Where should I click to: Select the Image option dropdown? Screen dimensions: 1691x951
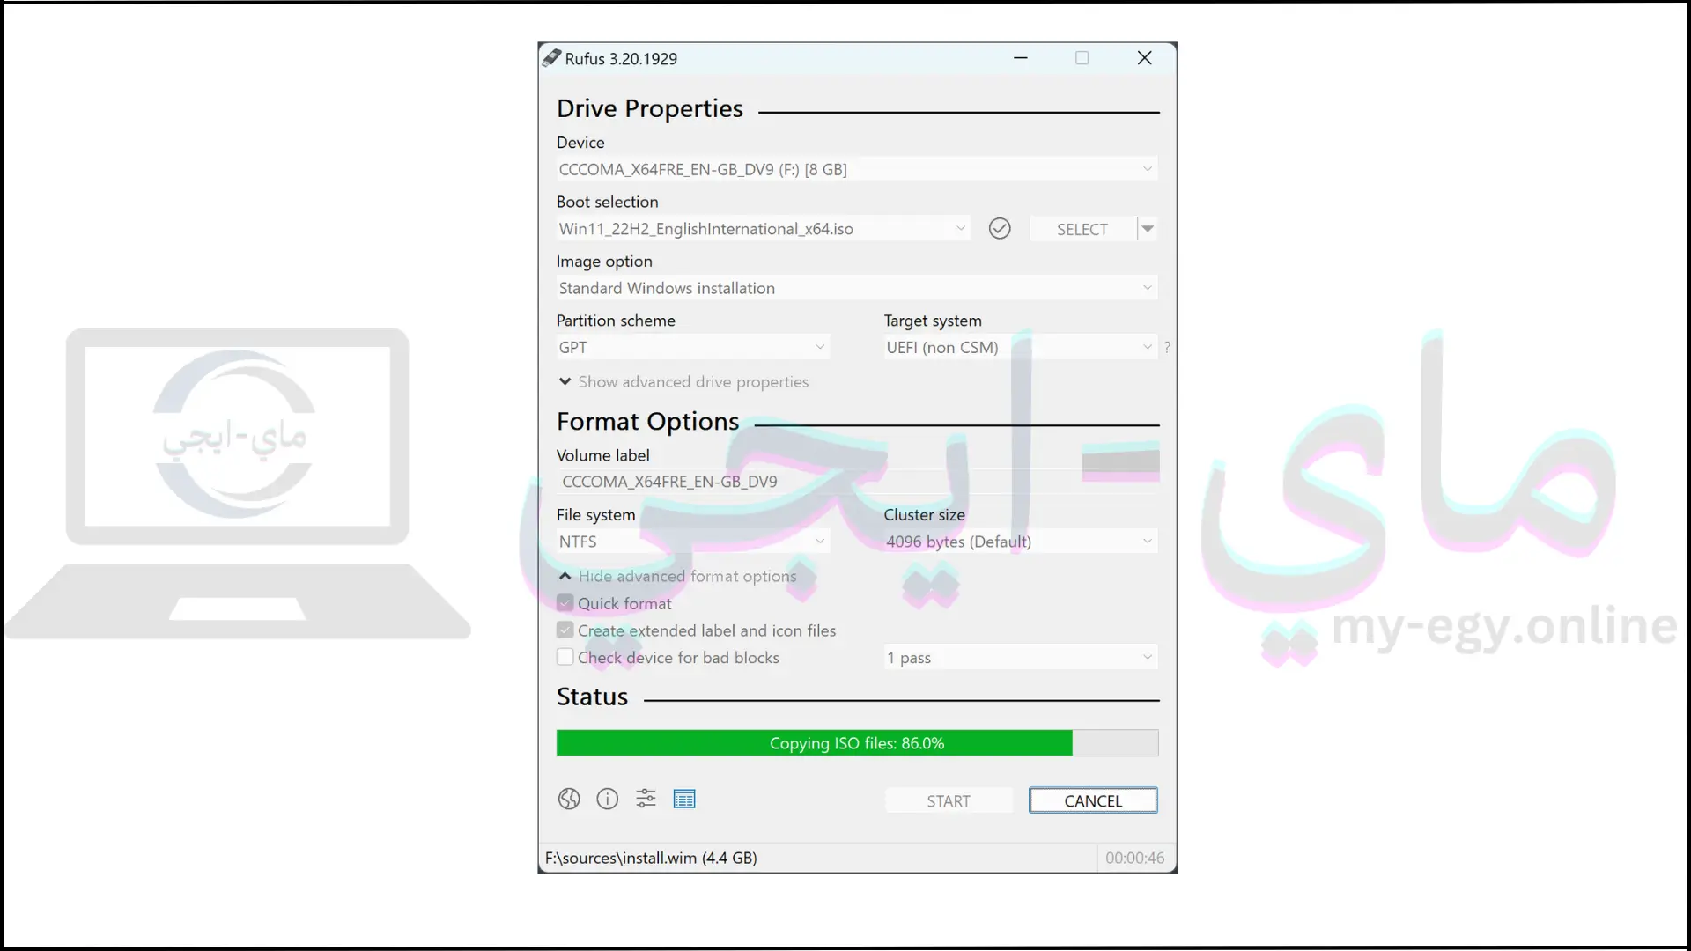coord(856,287)
